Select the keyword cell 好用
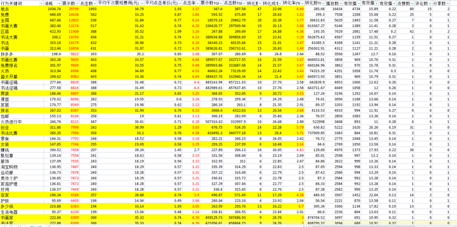This screenshot has width=457, height=227. pos(22,189)
